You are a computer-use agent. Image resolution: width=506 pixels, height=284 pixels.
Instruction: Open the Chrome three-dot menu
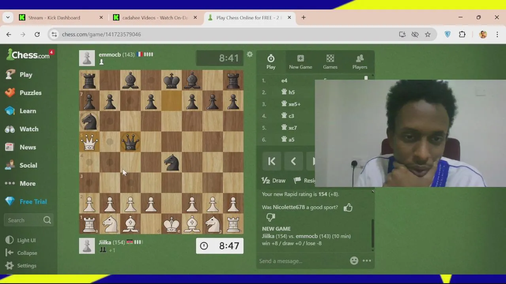tap(497, 34)
